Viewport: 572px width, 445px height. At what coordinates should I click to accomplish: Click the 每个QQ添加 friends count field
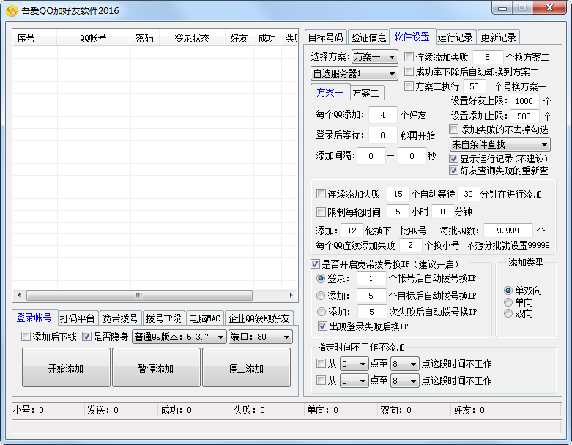(x=382, y=115)
